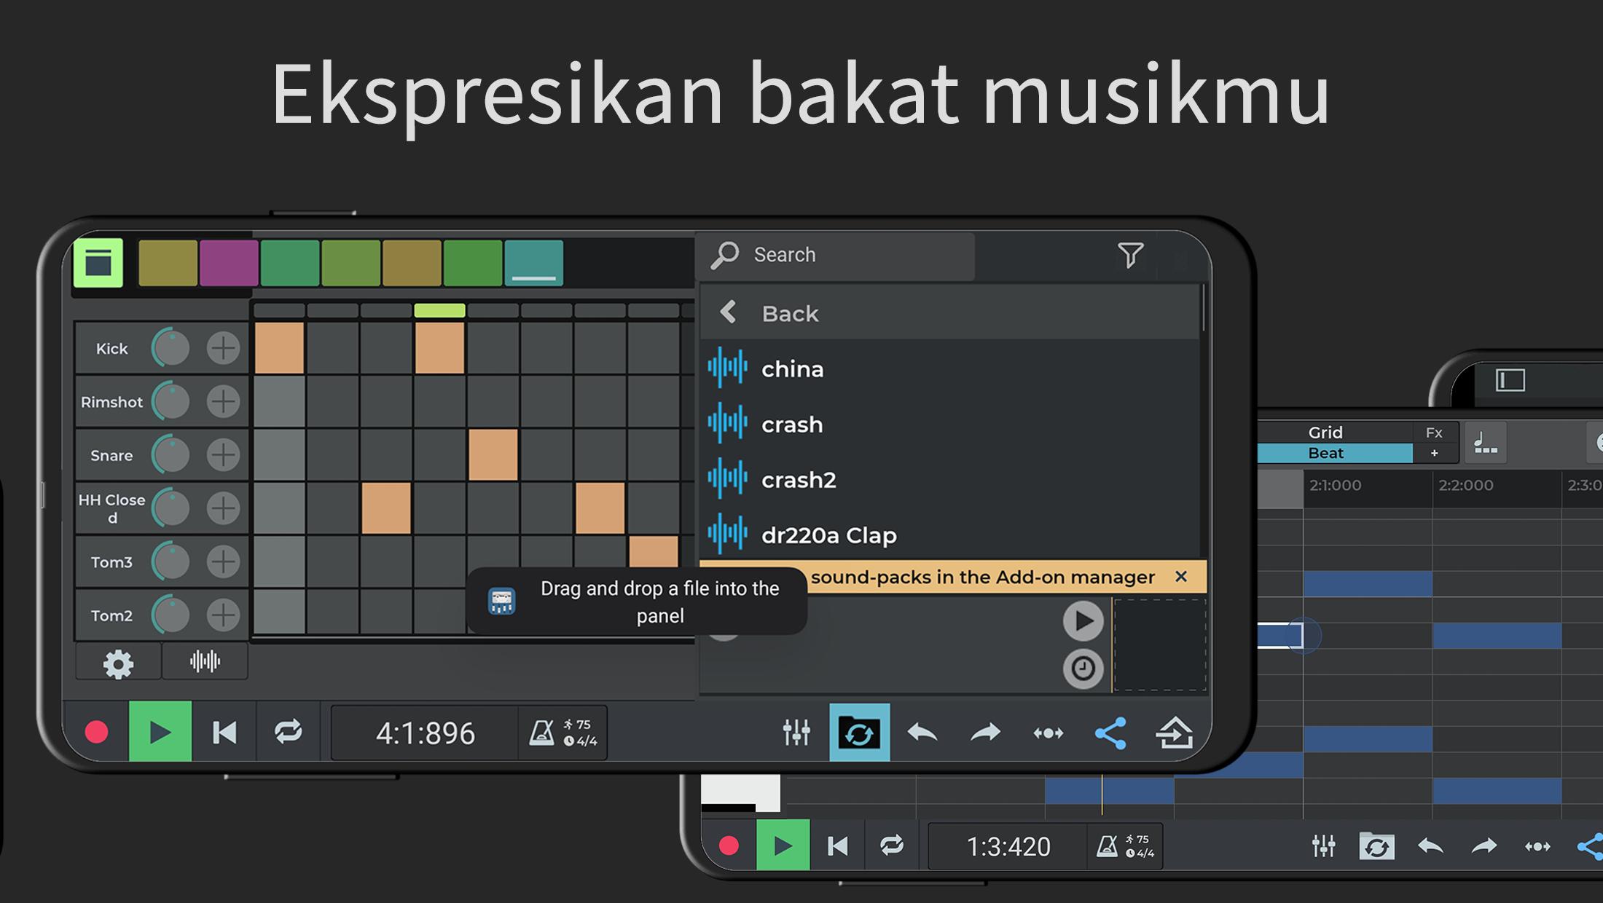Viewport: 1603px width, 903px height.
Task: Click the plus button on Snare row
Action: pyautogui.click(x=223, y=455)
